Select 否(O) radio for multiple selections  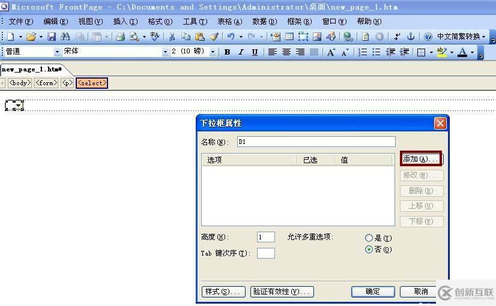(x=369, y=250)
